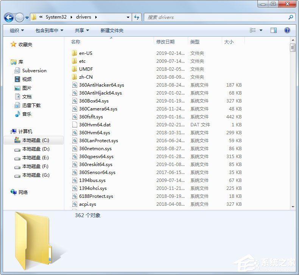Select 本地磁盘 (G:) drive
Screen dimensions: 299x275
(36, 175)
